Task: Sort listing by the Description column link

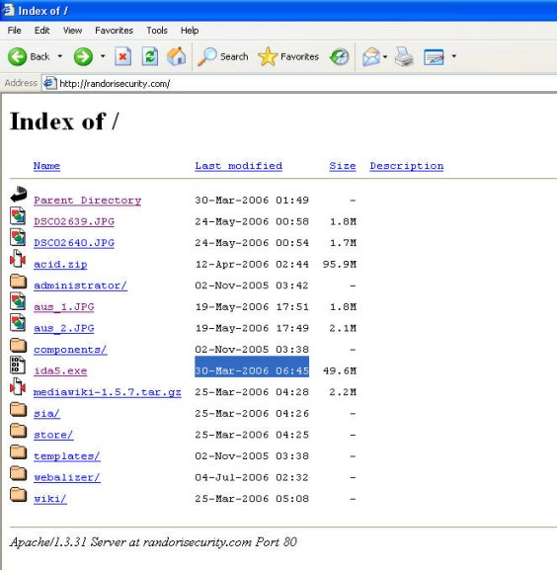Action: pos(407,166)
